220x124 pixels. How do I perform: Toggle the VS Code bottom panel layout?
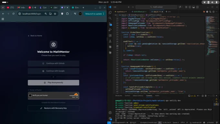(193, 7)
